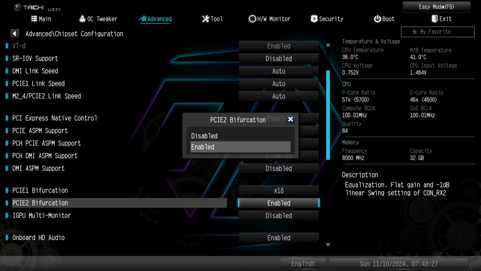Click the Exit door icon
This screenshot has width=481, height=271.
click(434, 19)
